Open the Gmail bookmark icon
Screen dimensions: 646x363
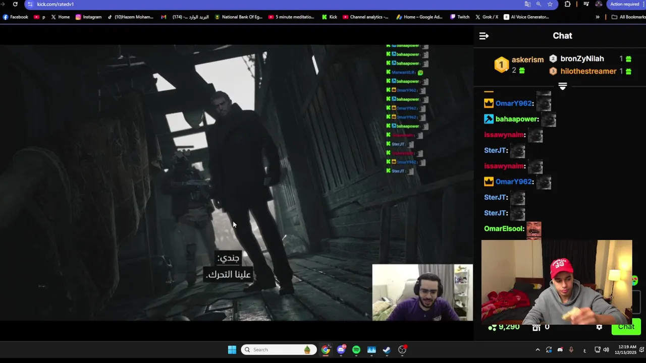point(164,17)
